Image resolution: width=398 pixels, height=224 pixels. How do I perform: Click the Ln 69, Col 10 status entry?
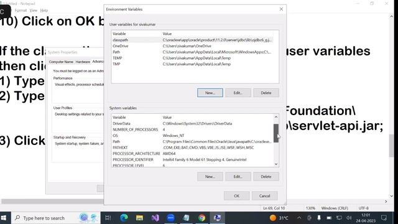(x=274, y=208)
